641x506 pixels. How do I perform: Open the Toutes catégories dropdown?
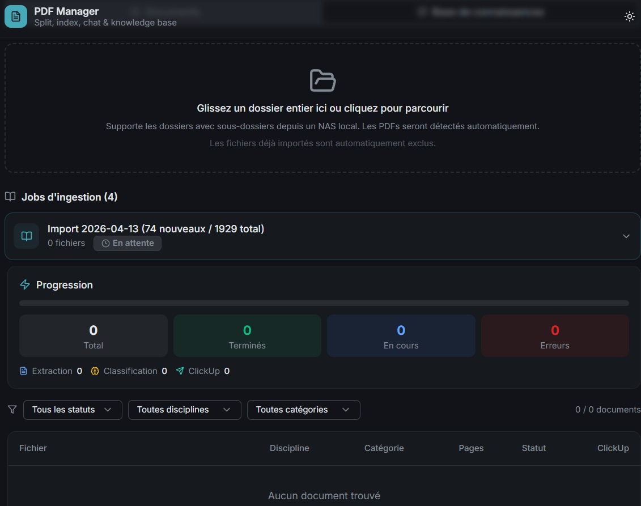point(303,410)
